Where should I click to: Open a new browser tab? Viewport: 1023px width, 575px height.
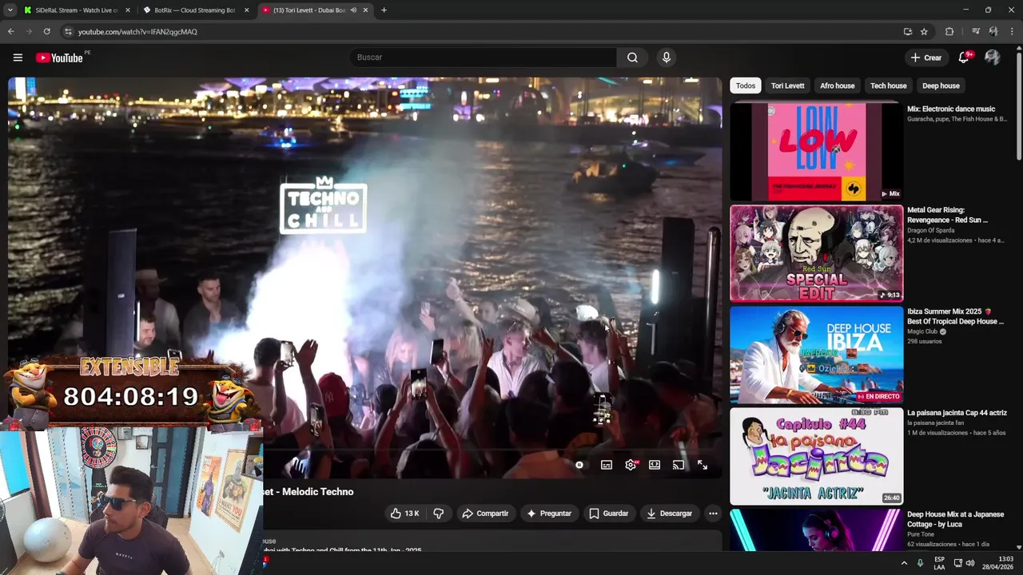pyautogui.click(x=384, y=10)
